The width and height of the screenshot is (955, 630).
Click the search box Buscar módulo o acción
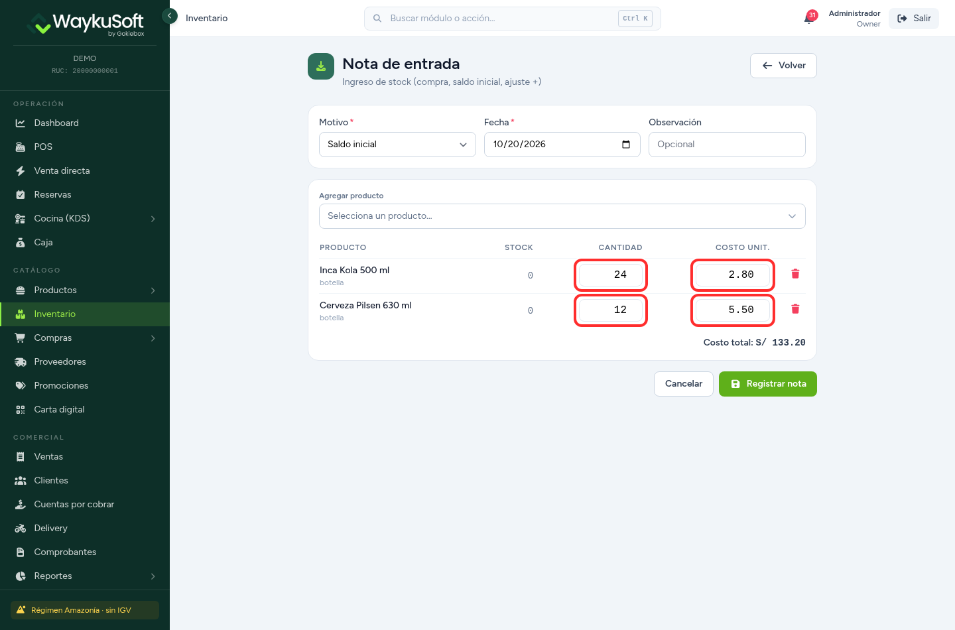(512, 19)
